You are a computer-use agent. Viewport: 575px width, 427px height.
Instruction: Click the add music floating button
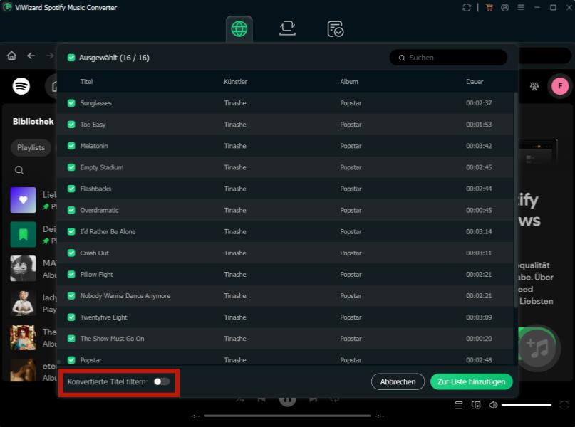pyautogui.click(x=538, y=347)
